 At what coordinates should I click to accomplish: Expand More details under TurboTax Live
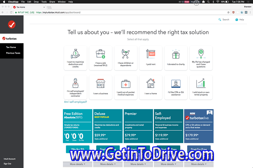(x=199, y=164)
